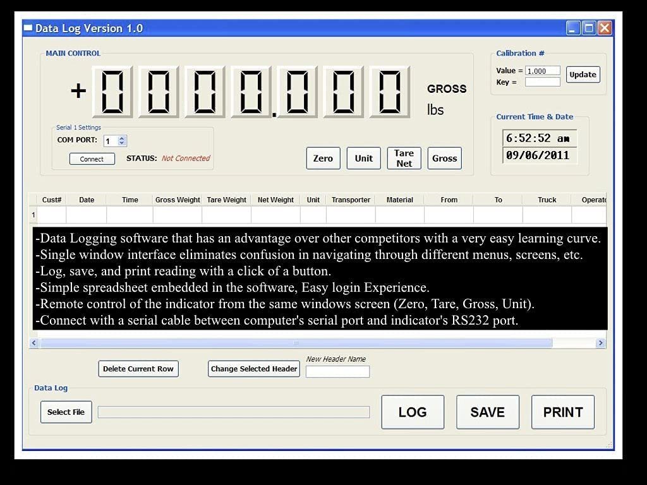Click the horizontal scrollbar right arrow
Image resolution: width=647 pixels, height=485 pixels.
(x=600, y=343)
